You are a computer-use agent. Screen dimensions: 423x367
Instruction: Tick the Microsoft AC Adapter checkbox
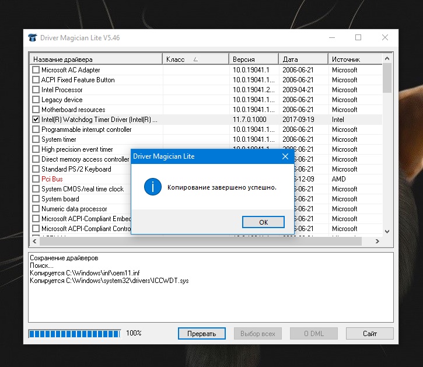(36, 70)
